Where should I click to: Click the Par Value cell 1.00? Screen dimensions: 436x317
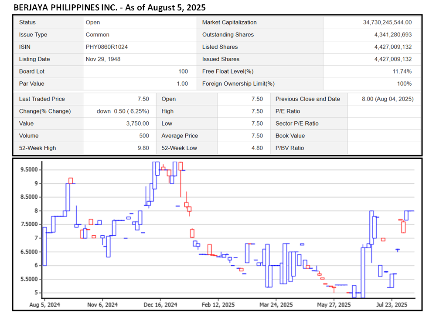(182, 83)
